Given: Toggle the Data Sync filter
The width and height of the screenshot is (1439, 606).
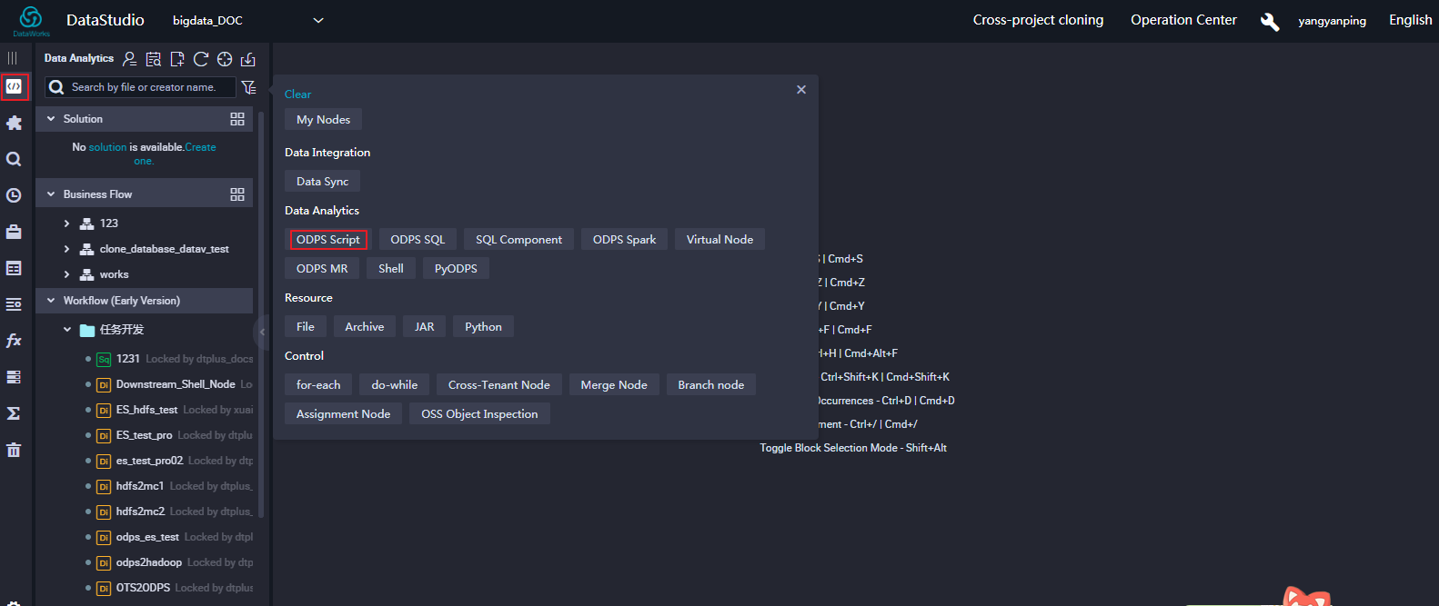Looking at the screenshot, I should [322, 182].
